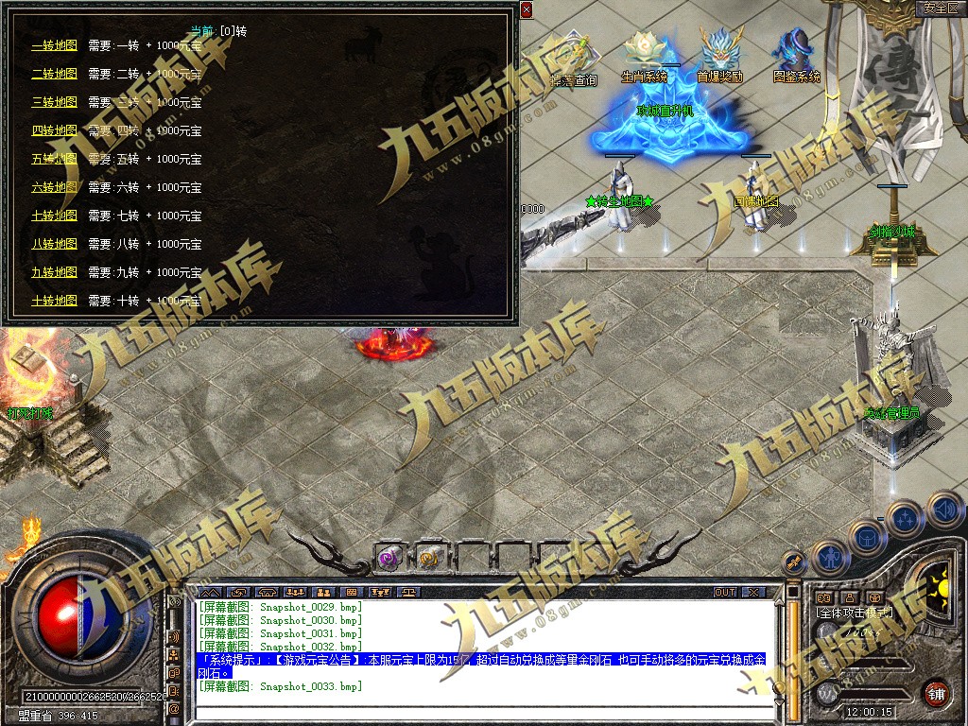Click the sixth chat toolbar grid icon
The width and height of the screenshot is (968, 726).
pos(352,592)
